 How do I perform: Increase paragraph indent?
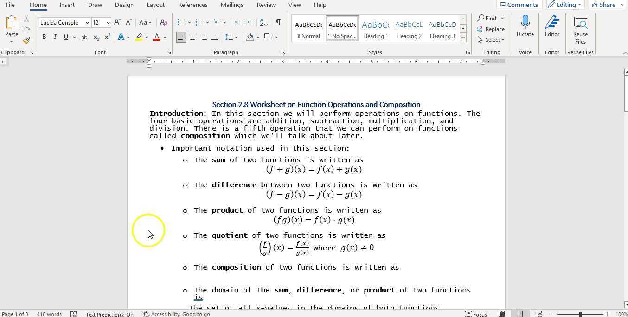coord(250,22)
